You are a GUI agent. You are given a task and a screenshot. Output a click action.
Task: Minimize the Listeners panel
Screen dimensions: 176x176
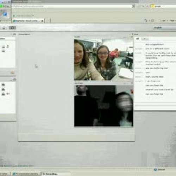click(x=11, y=80)
